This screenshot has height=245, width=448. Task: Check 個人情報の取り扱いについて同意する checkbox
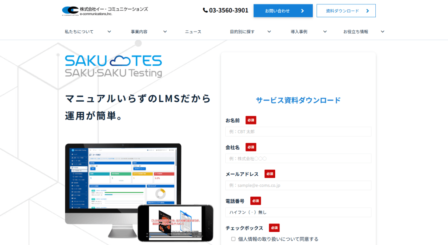coord(233,239)
